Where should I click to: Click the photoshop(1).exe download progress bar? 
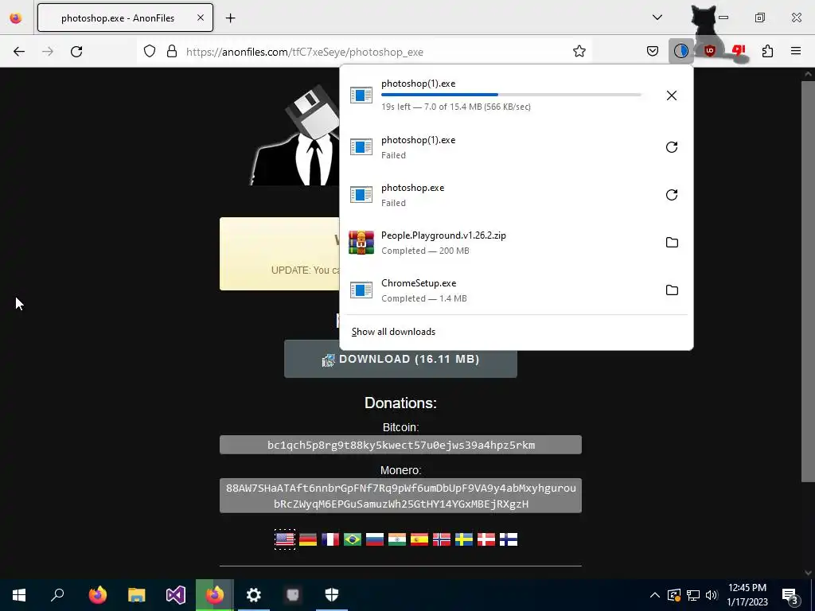point(511,95)
